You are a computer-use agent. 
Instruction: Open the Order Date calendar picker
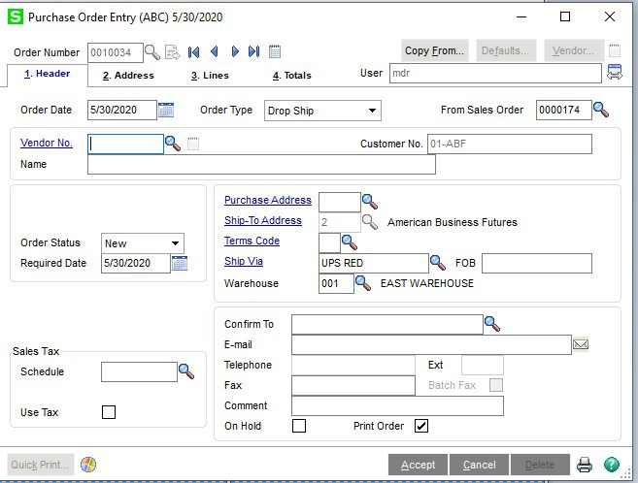166,110
